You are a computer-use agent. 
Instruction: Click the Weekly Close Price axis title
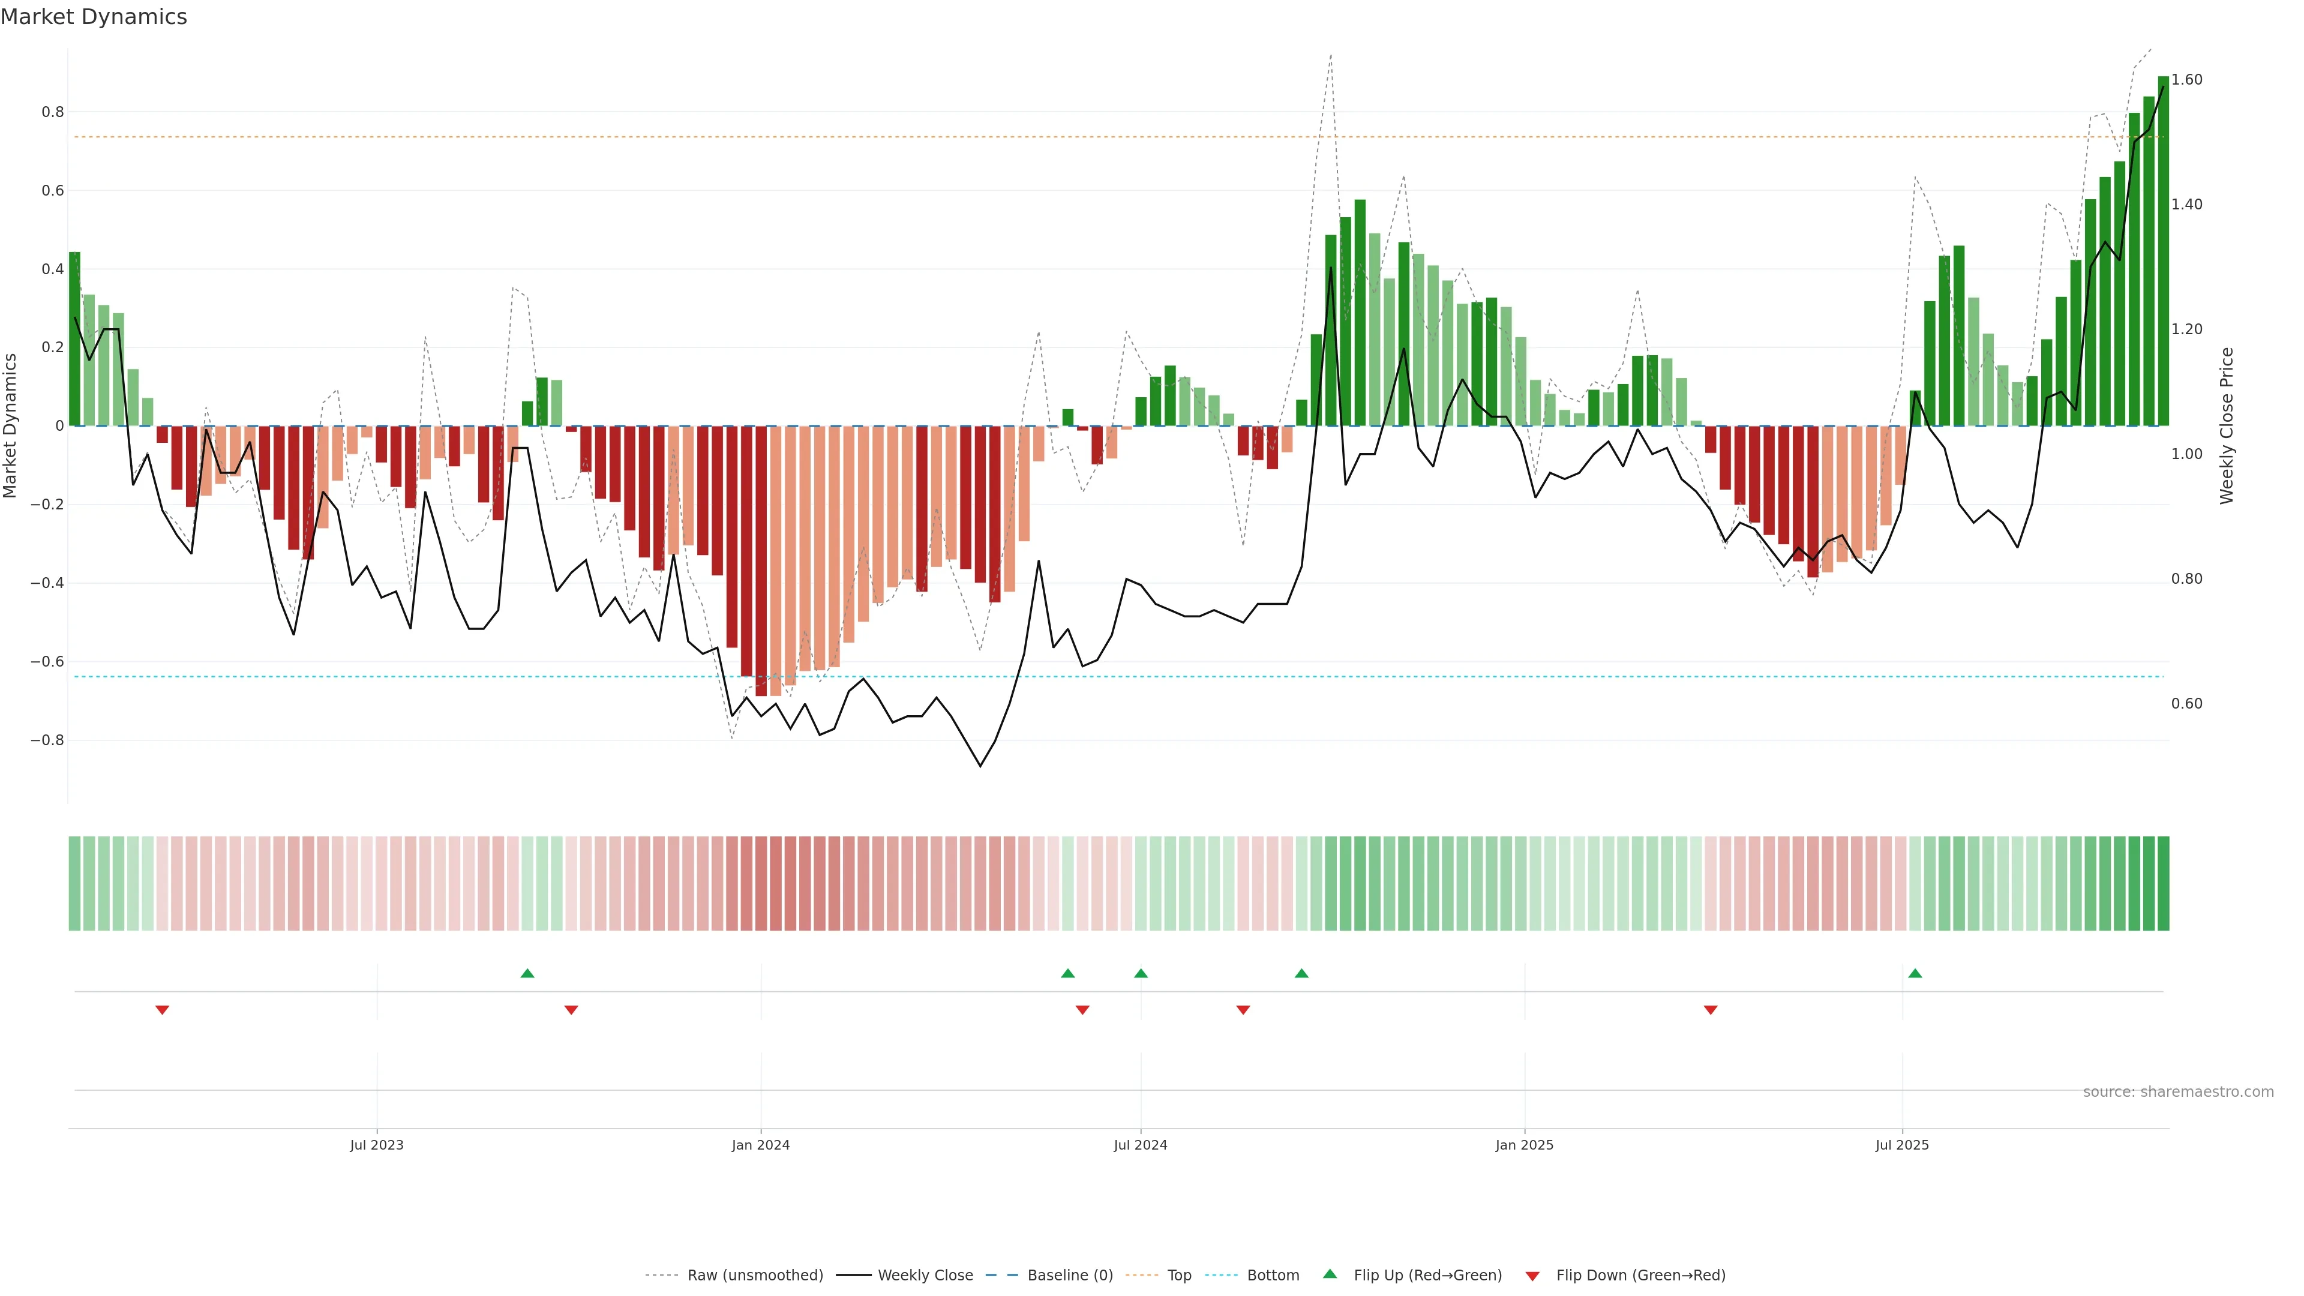pos(2226,426)
